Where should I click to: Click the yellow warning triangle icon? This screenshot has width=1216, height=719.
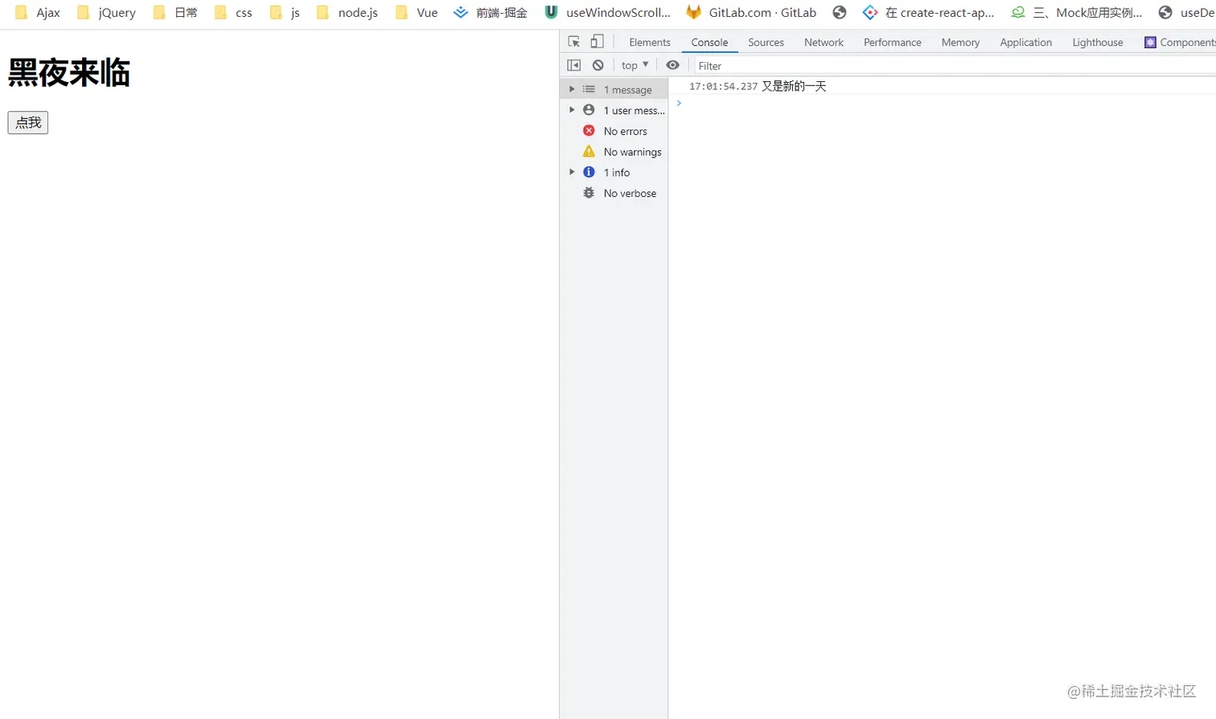[x=589, y=151]
